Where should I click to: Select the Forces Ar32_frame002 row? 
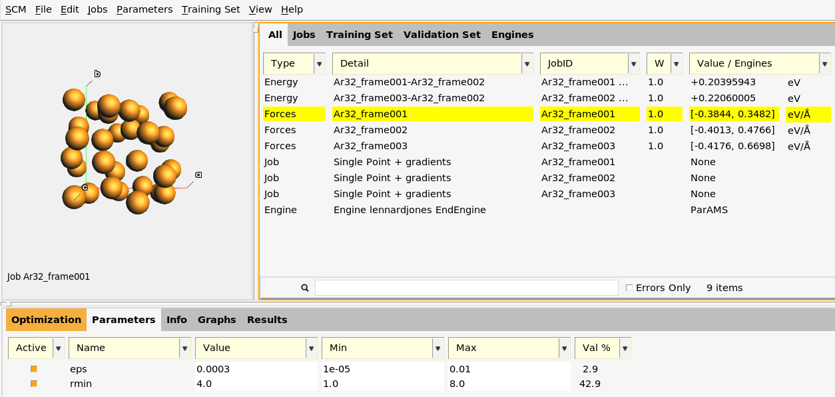370,130
